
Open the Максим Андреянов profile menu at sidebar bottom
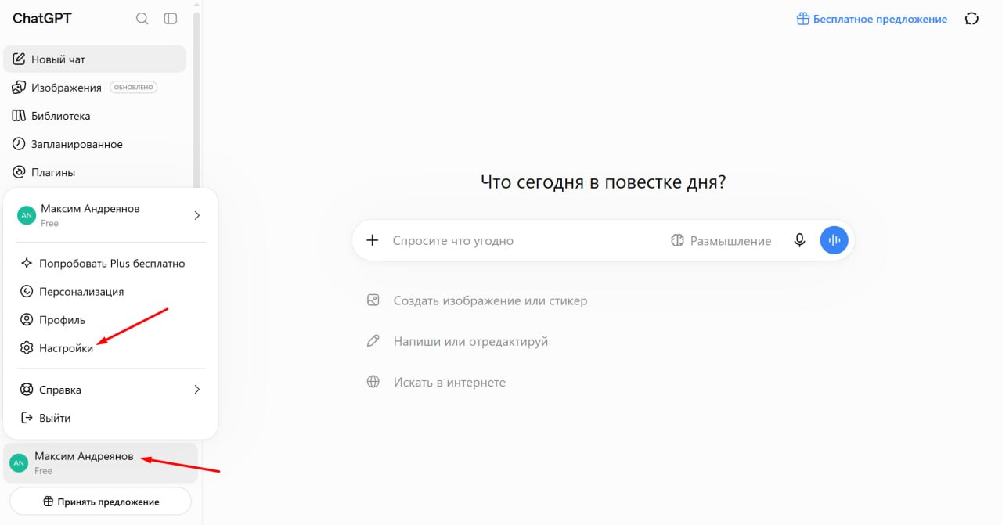tap(100, 462)
